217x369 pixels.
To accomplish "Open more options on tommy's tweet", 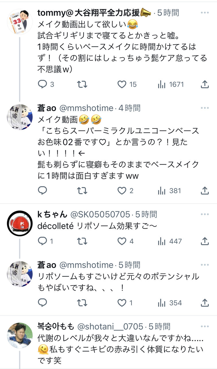I will pyautogui.click(x=205, y=13).
